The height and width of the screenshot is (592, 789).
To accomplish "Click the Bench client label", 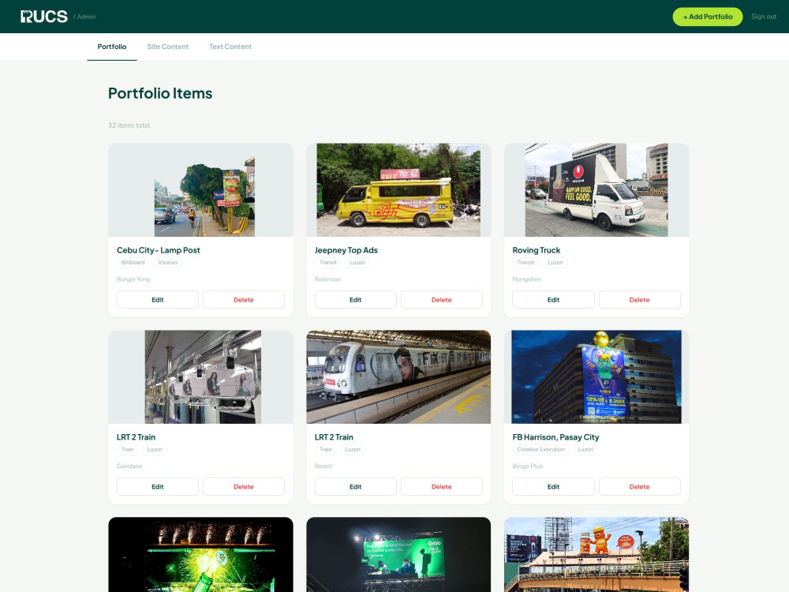I will coord(323,466).
